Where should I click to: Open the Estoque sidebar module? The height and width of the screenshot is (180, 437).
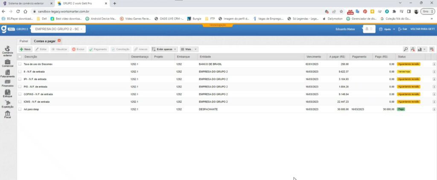pyautogui.click(x=7, y=93)
